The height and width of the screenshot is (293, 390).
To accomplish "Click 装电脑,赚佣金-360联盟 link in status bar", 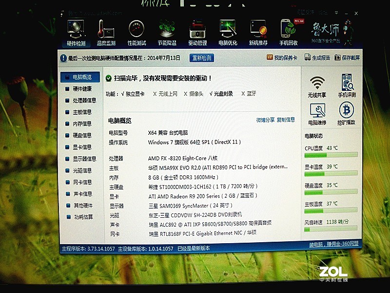I will pyautogui.click(x=333, y=244).
